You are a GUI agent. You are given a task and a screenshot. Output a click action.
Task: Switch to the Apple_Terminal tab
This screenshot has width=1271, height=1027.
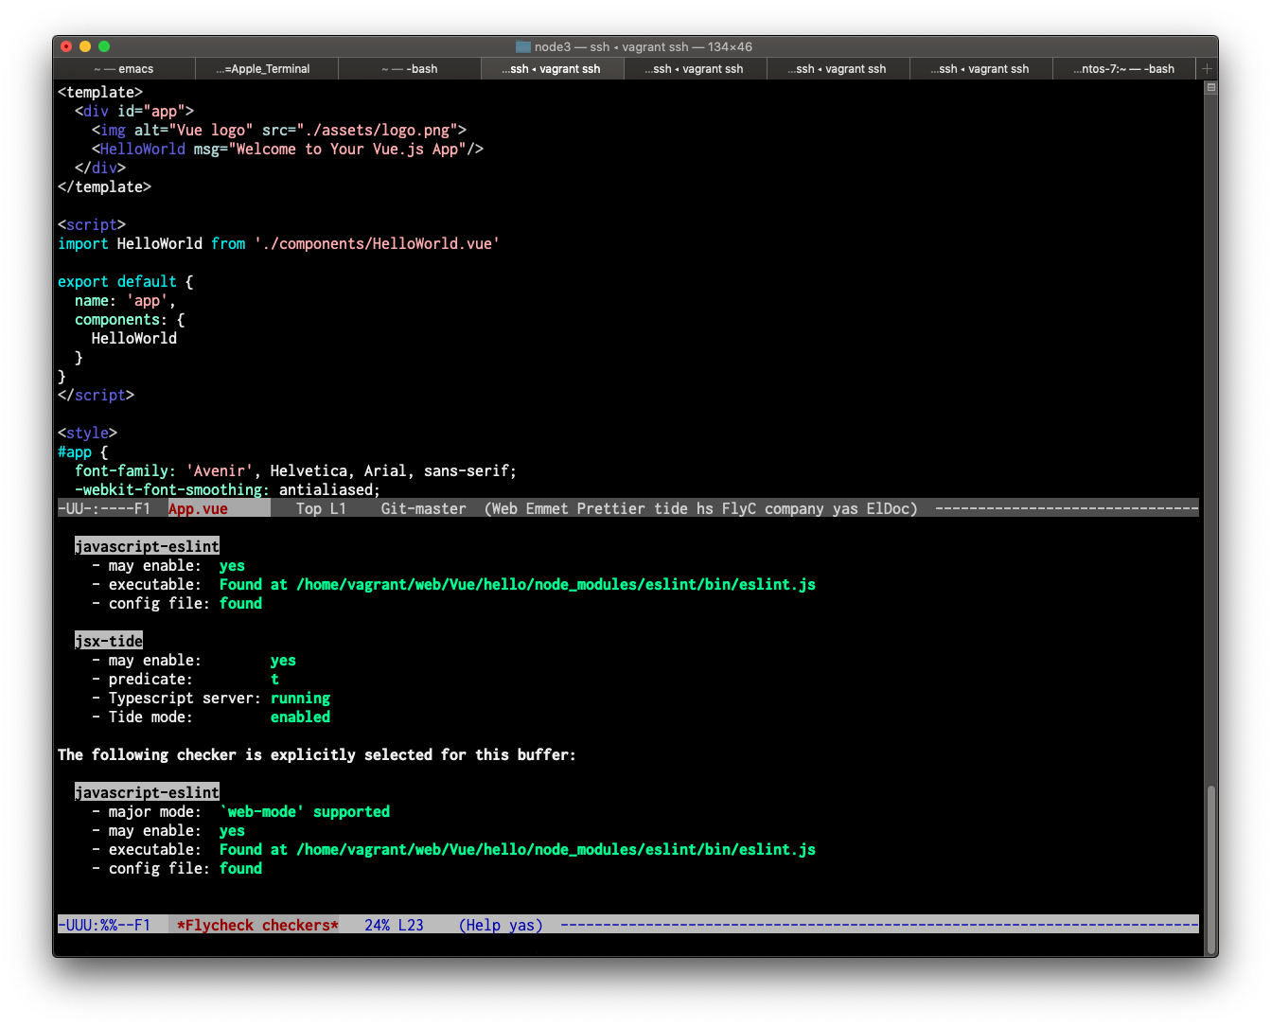click(266, 68)
